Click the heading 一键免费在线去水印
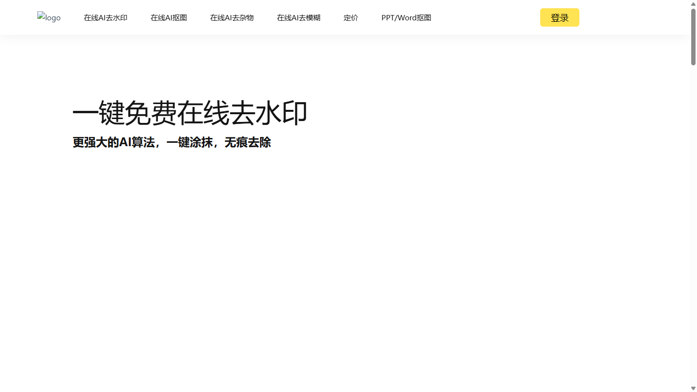The height and width of the screenshot is (392, 697). click(190, 114)
